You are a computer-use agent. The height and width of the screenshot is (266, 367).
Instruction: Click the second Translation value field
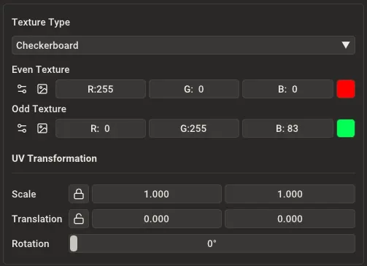point(290,219)
